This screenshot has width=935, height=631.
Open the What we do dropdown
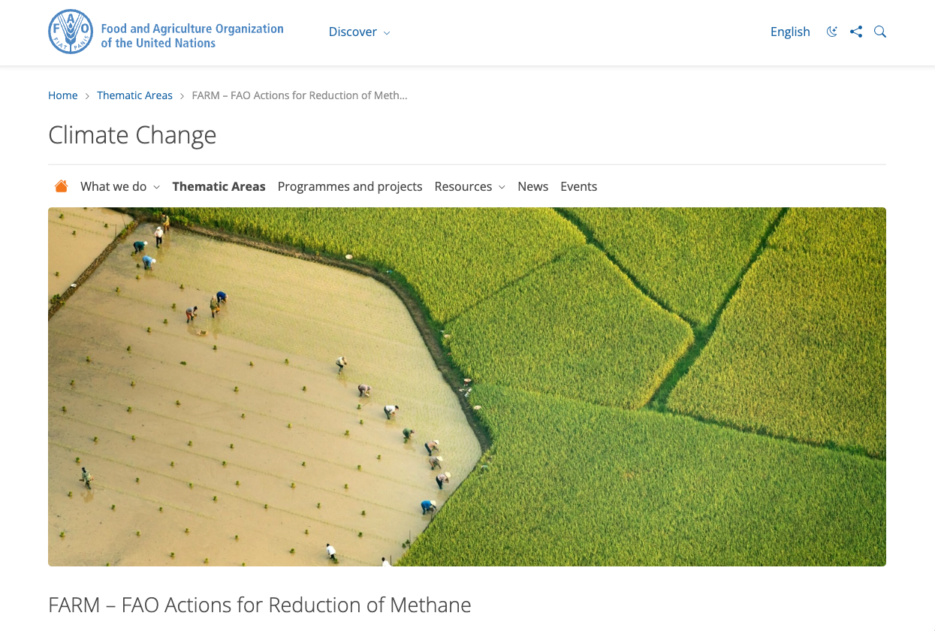click(x=119, y=186)
